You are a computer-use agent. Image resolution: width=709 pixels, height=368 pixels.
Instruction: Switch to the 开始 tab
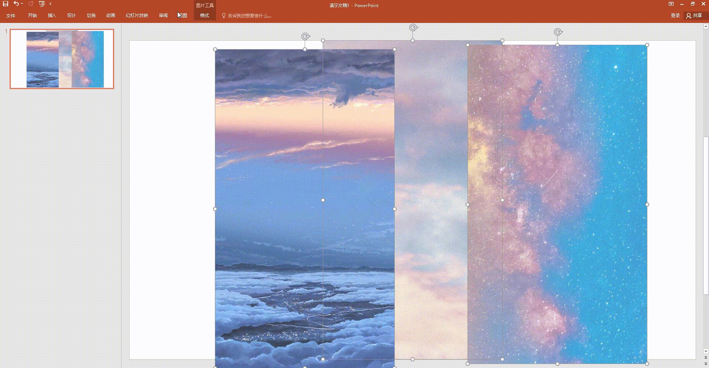32,16
